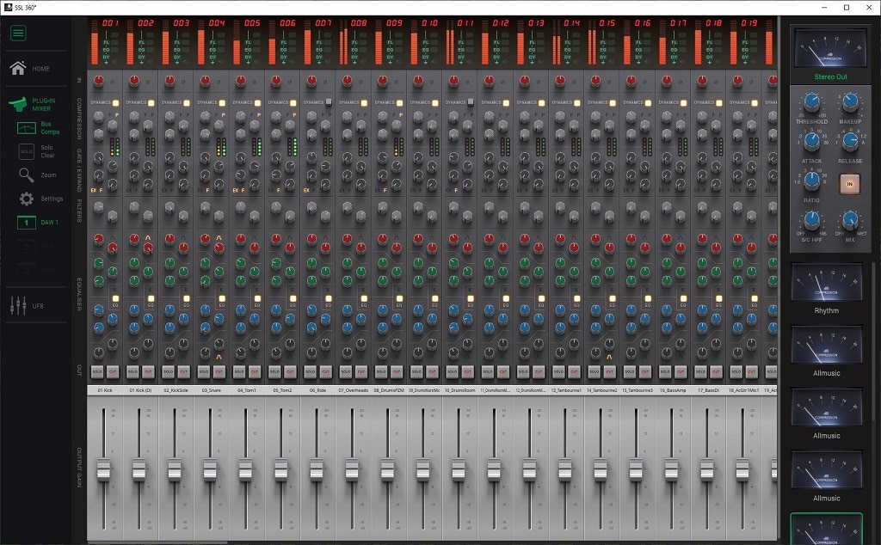Click the bus compressor RATIO knob
The width and height of the screenshot is (881, 545).
point(811,181)
